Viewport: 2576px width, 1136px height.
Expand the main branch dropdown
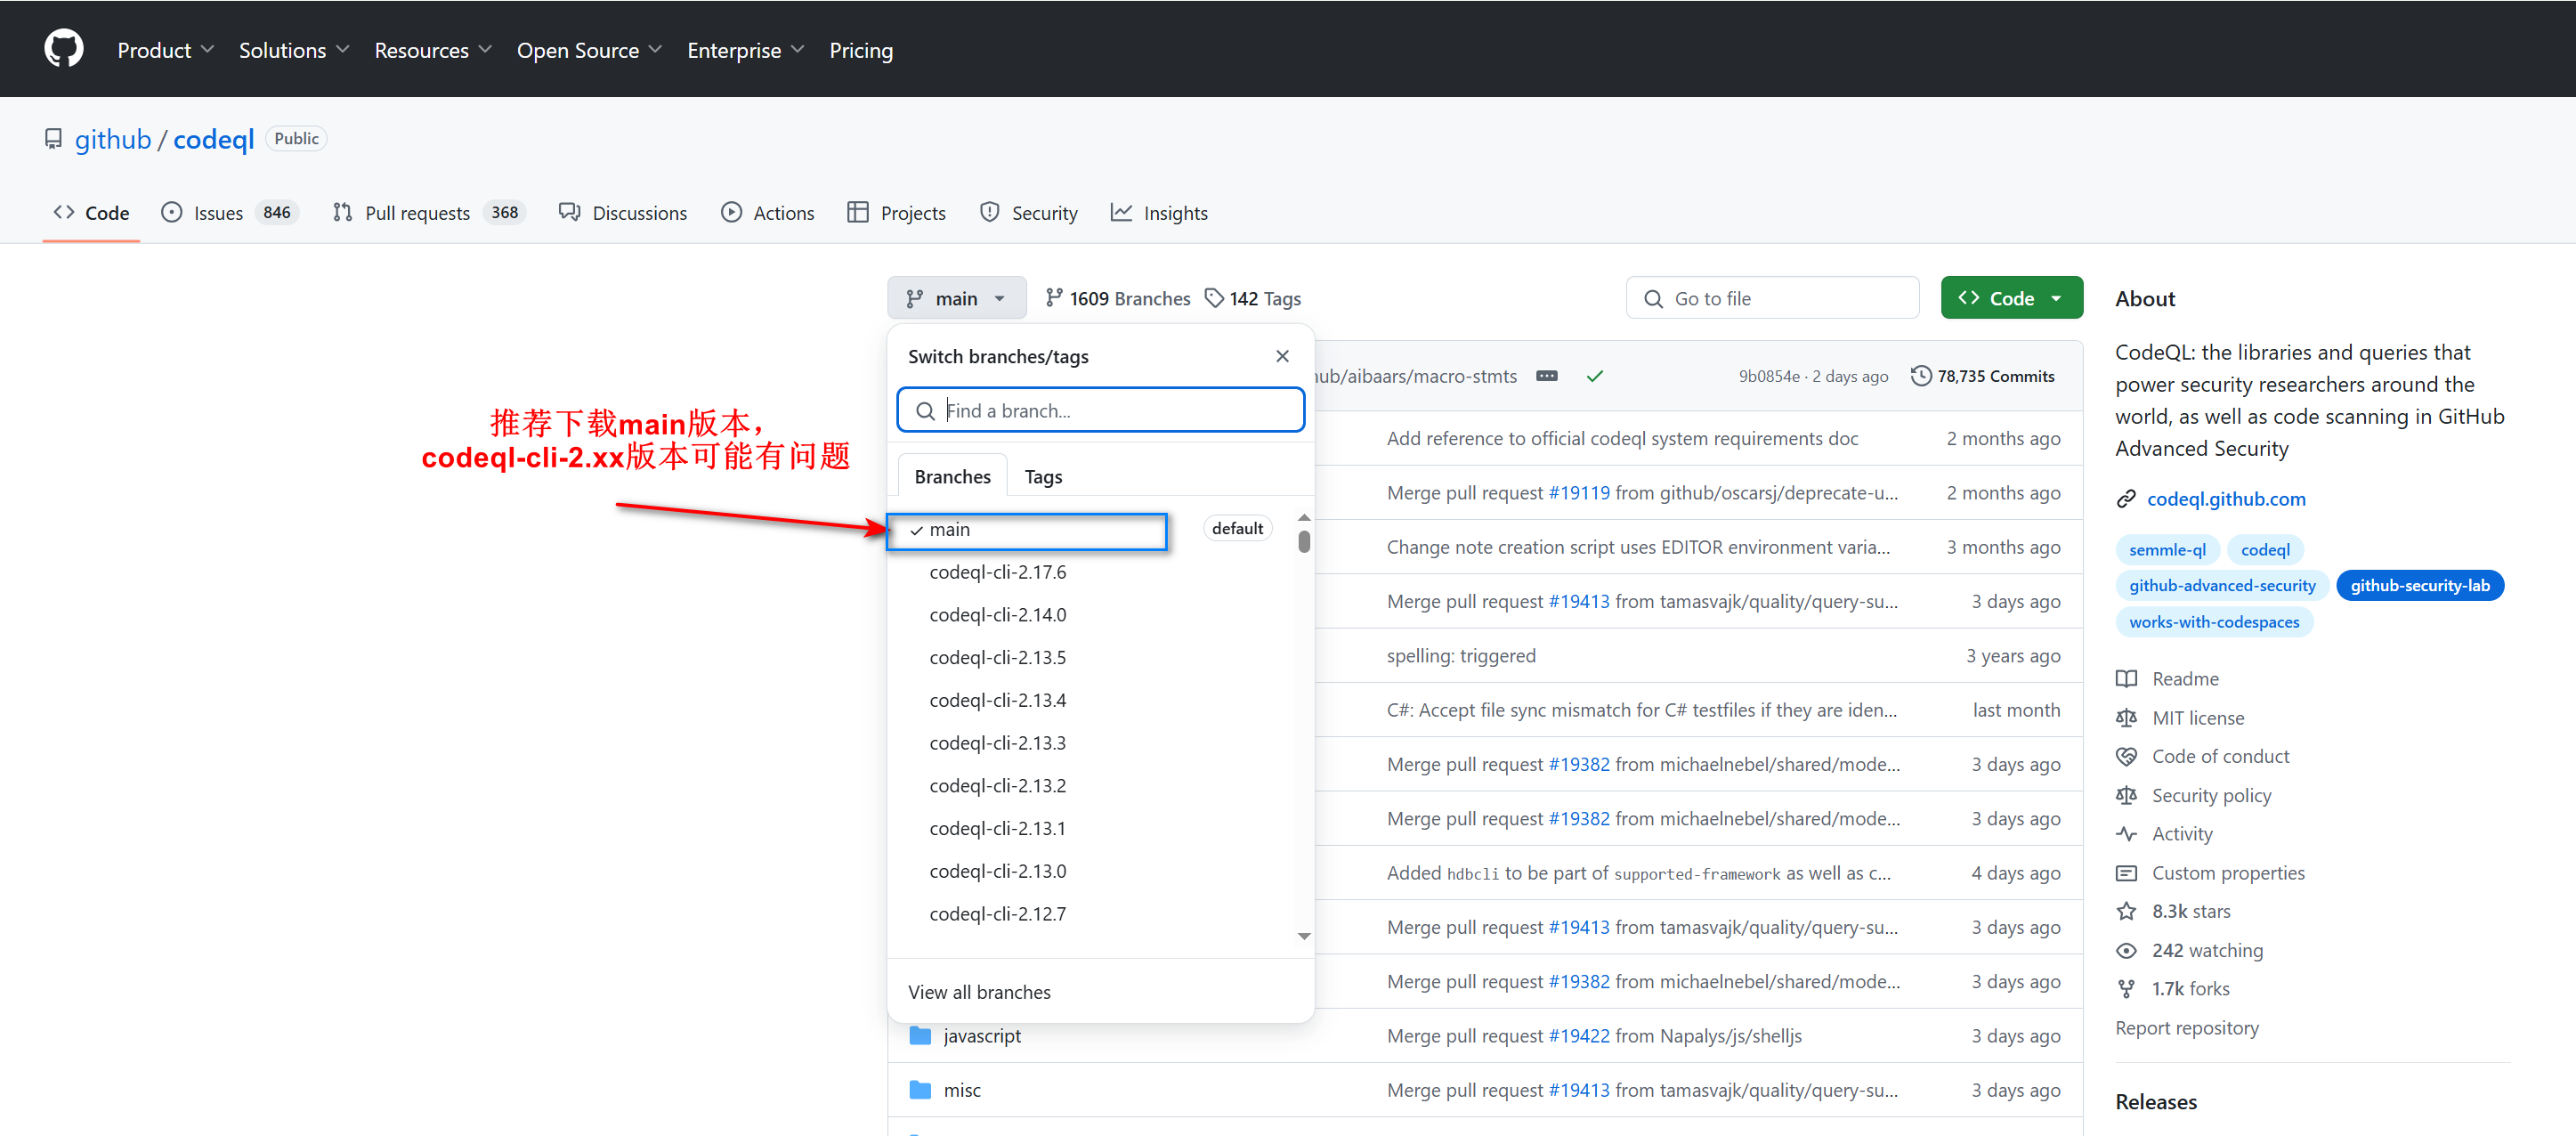[955, 298]
